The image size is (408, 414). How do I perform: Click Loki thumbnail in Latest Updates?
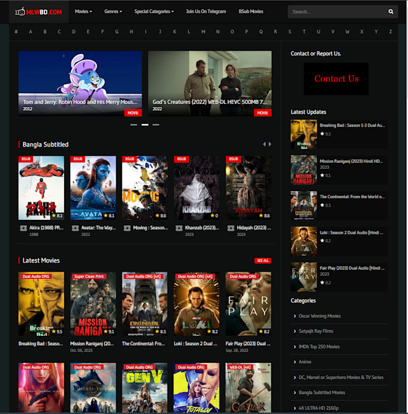(304, 242)
